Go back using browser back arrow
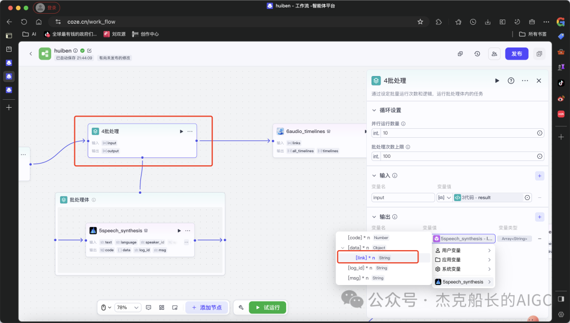Image resolution: width=570 pixels, height=323 pixels. click(x=9, y=22)
